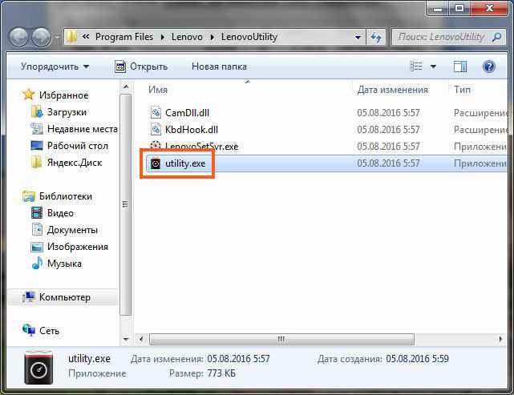Open the address bar history dropdown
The image size is (514, 395).
358,38
